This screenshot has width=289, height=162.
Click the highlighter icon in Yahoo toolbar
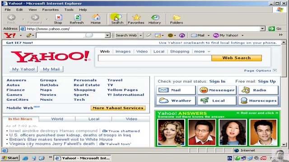[x=149, y=35]
